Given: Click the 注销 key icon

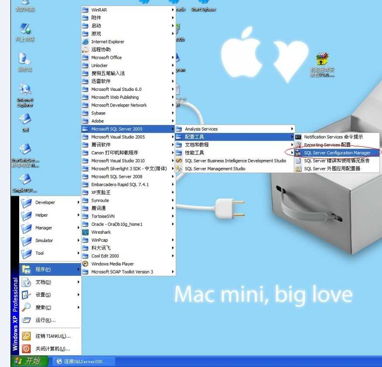Looking at the screenshot, I should point(26,336).
